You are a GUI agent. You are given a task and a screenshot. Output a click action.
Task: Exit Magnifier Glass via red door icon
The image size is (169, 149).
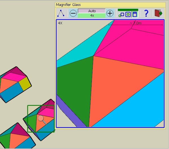pyautogui.click(x=158, y=13)
